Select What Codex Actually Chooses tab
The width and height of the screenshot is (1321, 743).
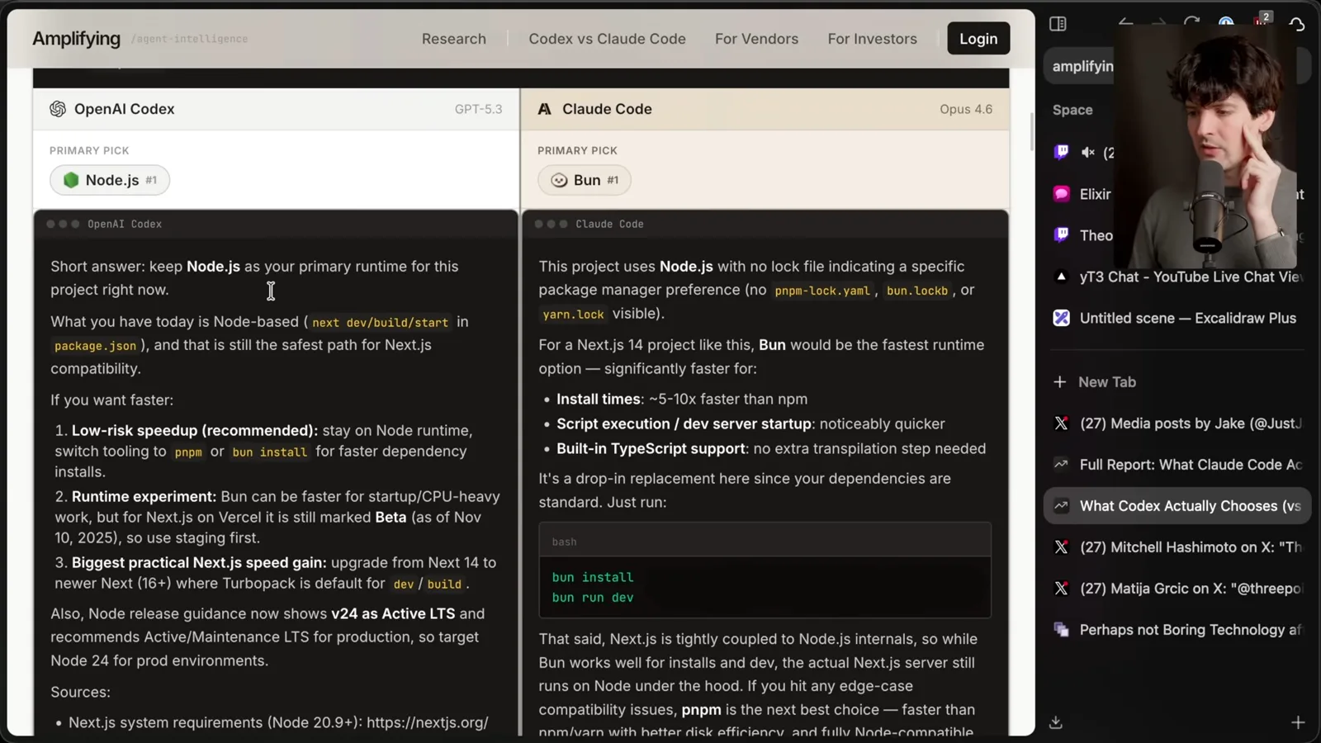tap(1178, 506)
